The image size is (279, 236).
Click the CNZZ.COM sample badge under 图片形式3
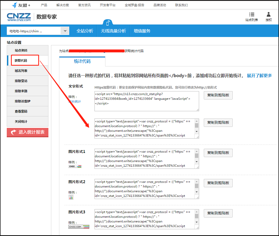pos(79,227)
